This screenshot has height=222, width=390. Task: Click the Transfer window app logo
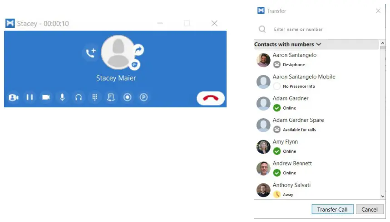click(261, 10)
